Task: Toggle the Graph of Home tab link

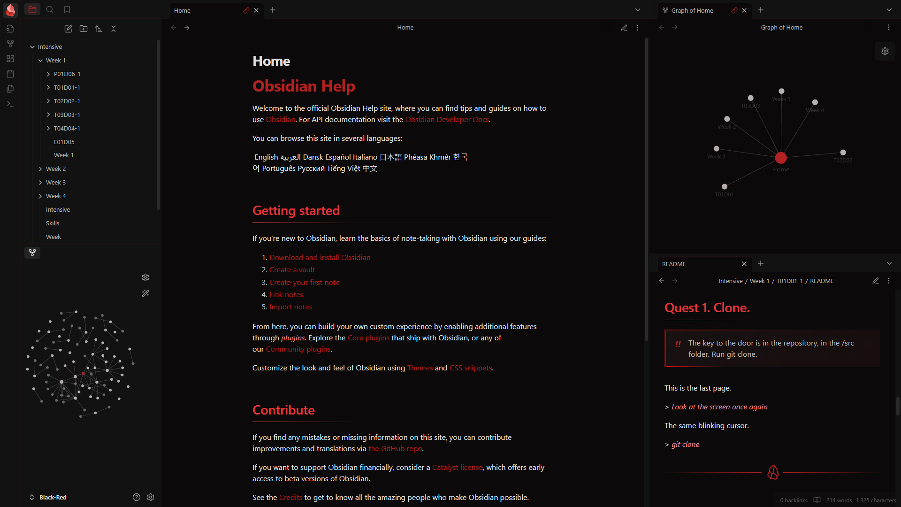Action: [734, 10]
